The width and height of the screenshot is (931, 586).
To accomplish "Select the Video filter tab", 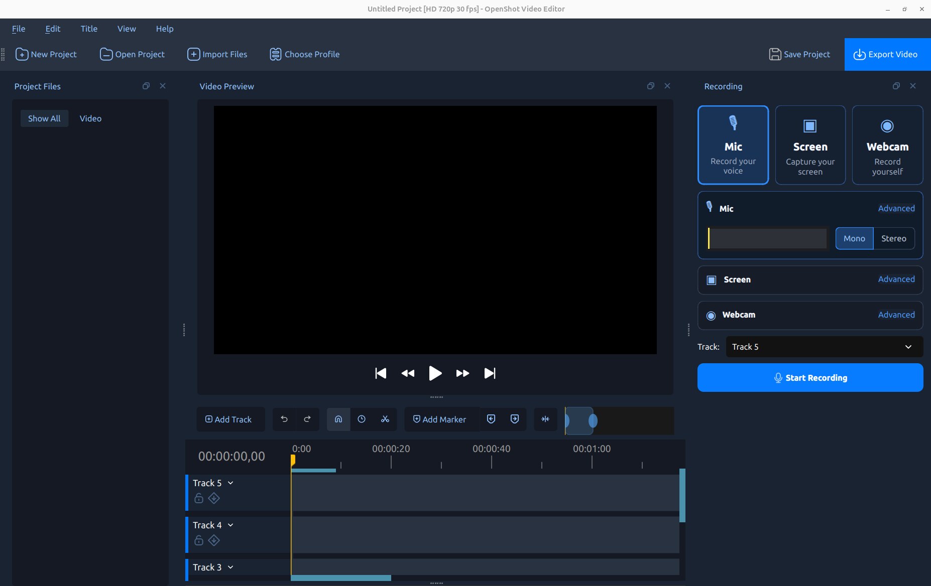I will tap(90, 118).
